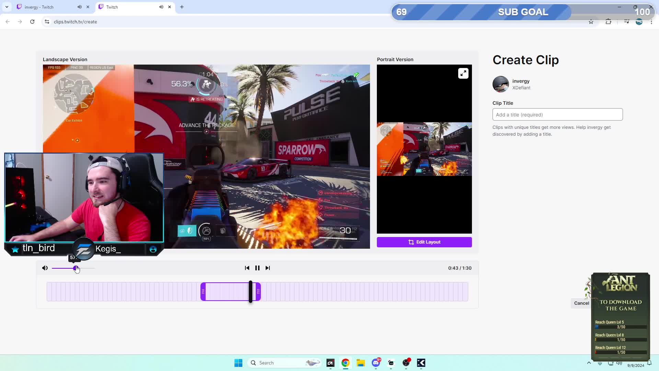Image resolution: width=659 pixels, height=371 pixels.
Task: Open Discord from the taskbar
Action: [x=376, y=363]
